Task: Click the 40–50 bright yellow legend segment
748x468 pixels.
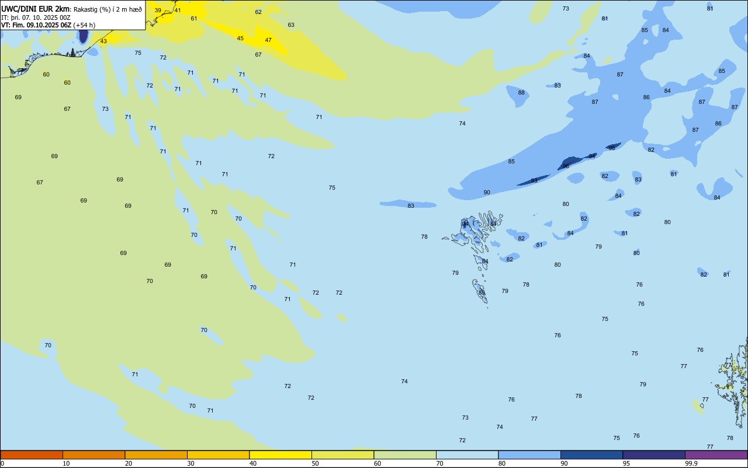Action: coord(280,455)
